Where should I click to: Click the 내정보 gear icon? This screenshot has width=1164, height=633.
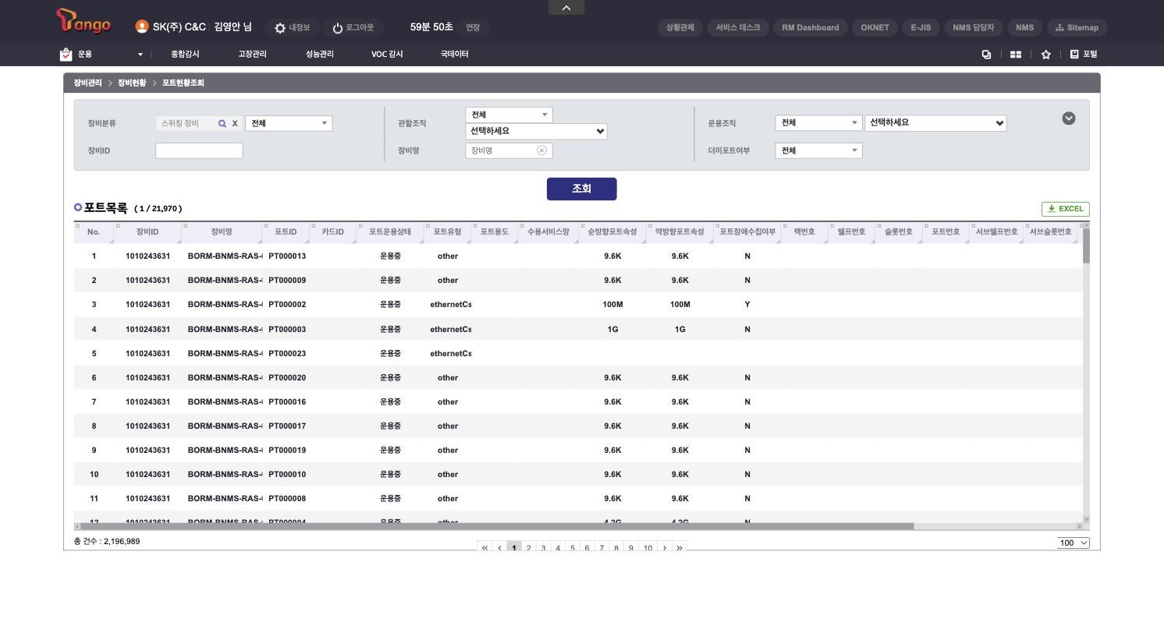tap(280, 28)
